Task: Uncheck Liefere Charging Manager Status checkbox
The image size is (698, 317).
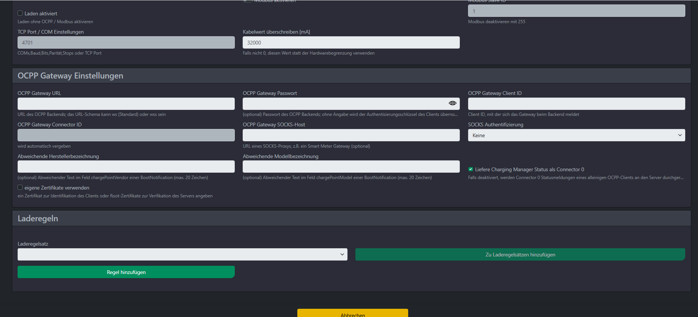Action: point(471,169)
